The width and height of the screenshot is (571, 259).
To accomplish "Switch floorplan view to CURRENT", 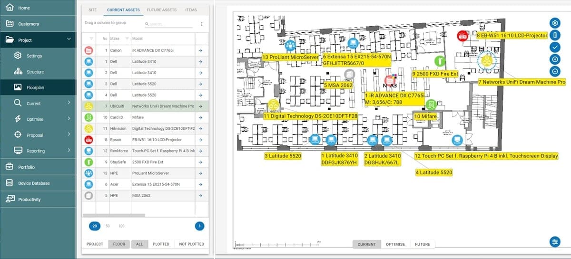I will pyautogui.click(x=366, y=244).
